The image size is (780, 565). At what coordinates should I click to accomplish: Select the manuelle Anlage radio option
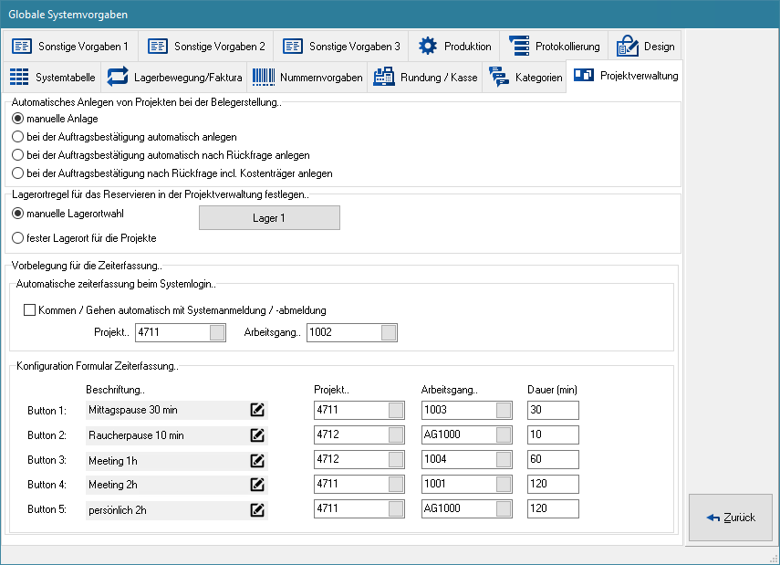coord(18,119)
